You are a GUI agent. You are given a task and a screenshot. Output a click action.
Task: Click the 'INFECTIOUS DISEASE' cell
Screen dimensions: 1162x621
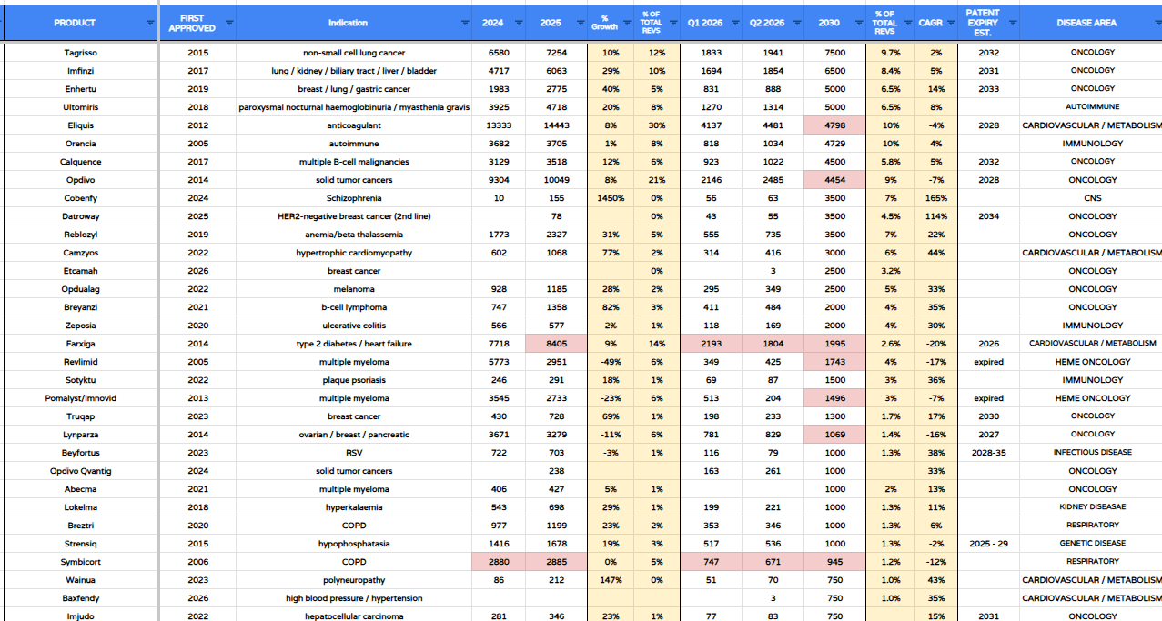[1093, 453]
